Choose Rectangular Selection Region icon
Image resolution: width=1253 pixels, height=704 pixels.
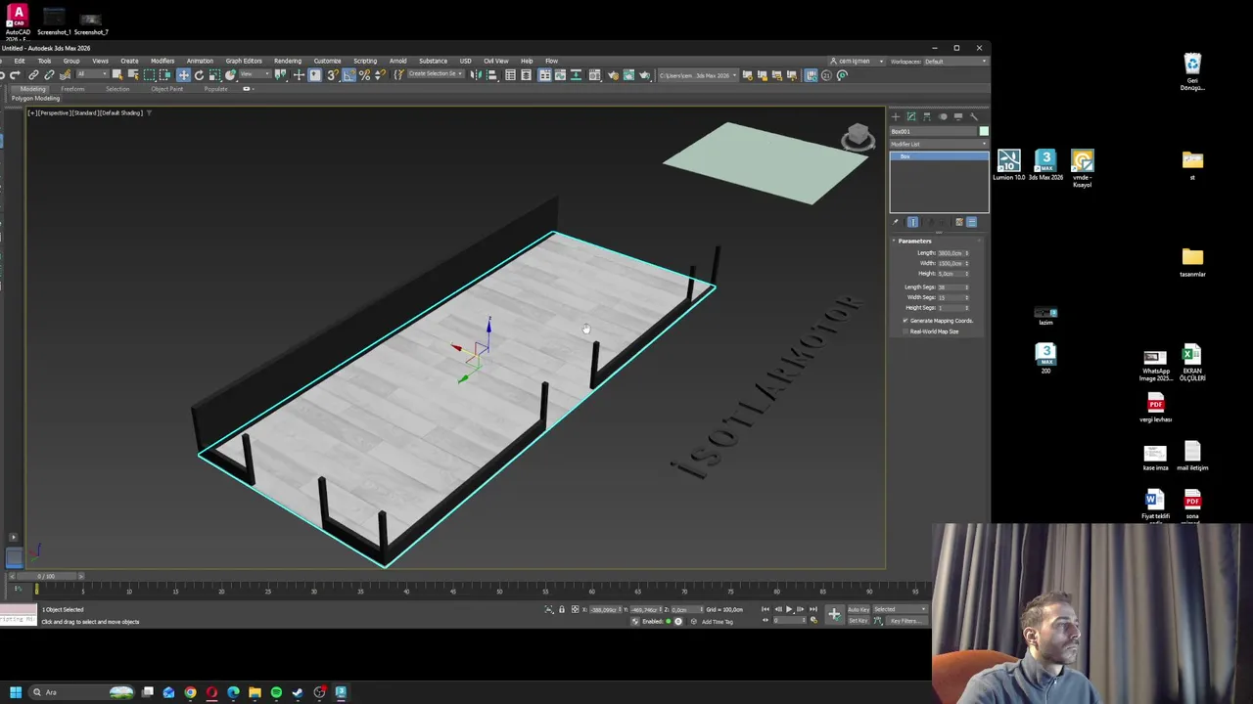(x=149, y=75)
